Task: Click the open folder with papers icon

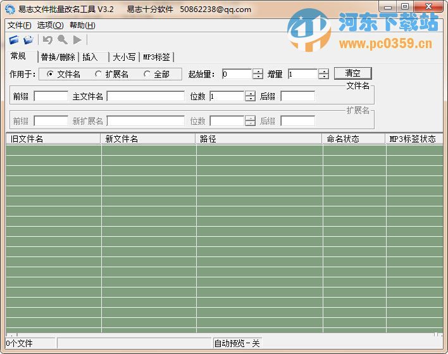Action: point(28,40)
